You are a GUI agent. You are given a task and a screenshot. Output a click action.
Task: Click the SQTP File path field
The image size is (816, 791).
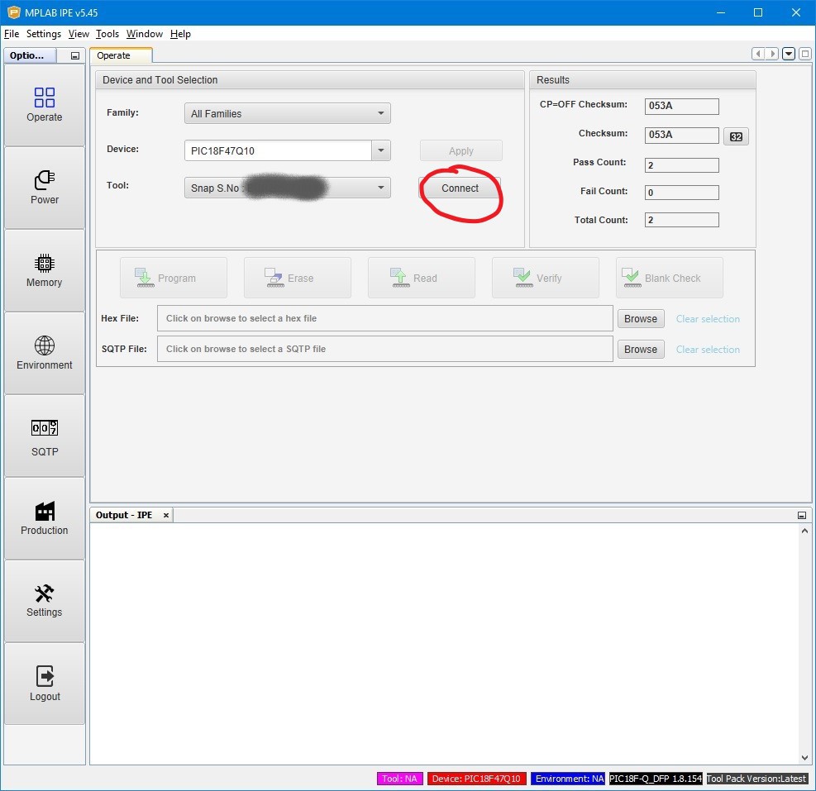(385, 349)
